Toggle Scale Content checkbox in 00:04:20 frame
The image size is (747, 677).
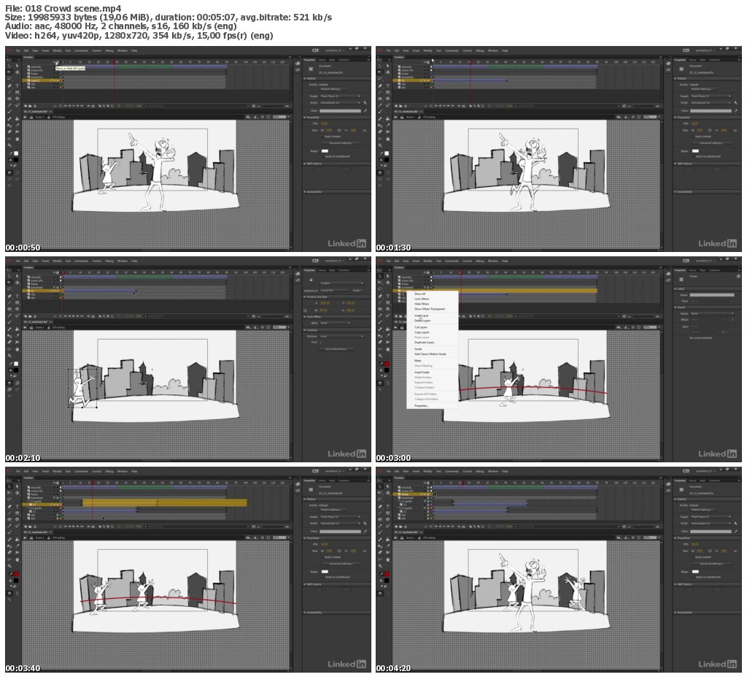(x=693, y=557)
